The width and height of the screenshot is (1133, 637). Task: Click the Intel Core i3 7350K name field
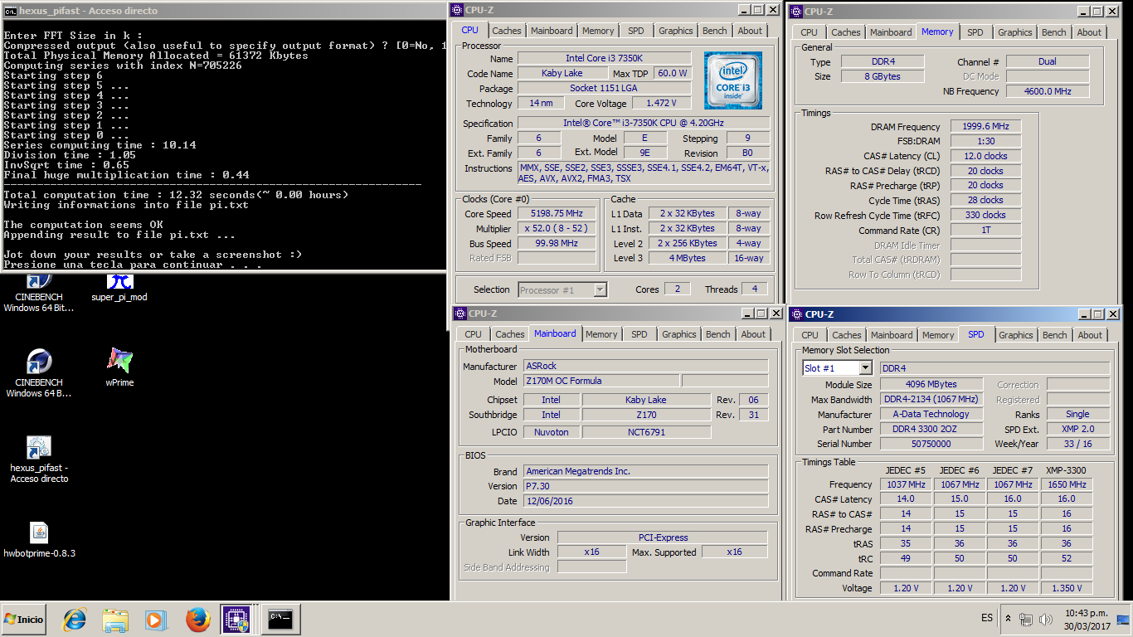[x=605, y=58]
